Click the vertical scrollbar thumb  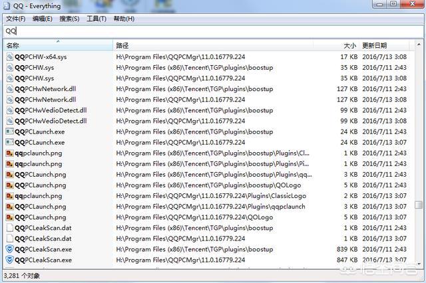coord(419,205)
